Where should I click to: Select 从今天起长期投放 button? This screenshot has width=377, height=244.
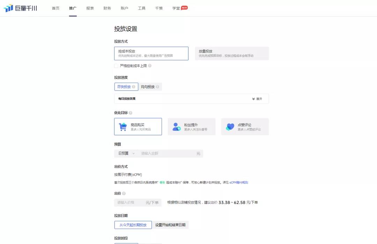(133, 225)
